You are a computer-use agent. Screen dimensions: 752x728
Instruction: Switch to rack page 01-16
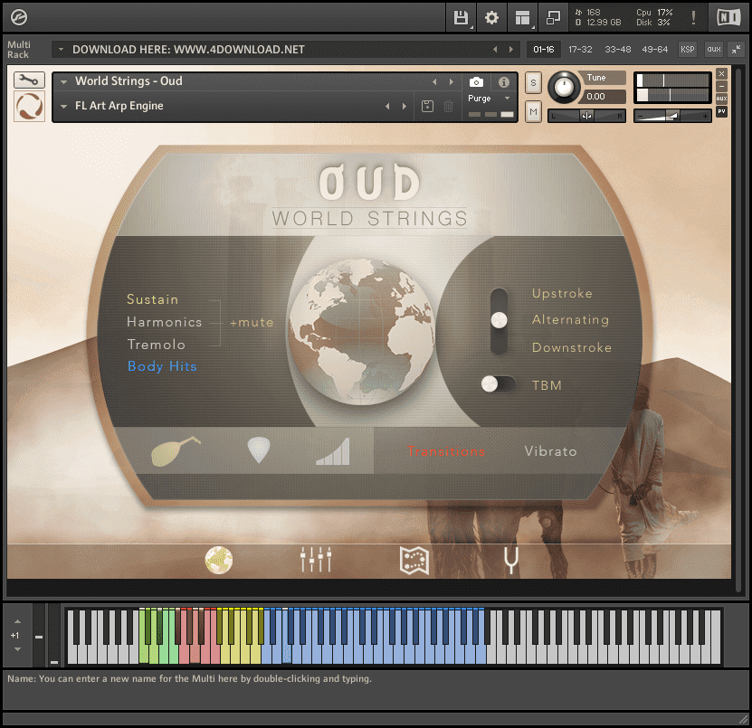point(543,49)
